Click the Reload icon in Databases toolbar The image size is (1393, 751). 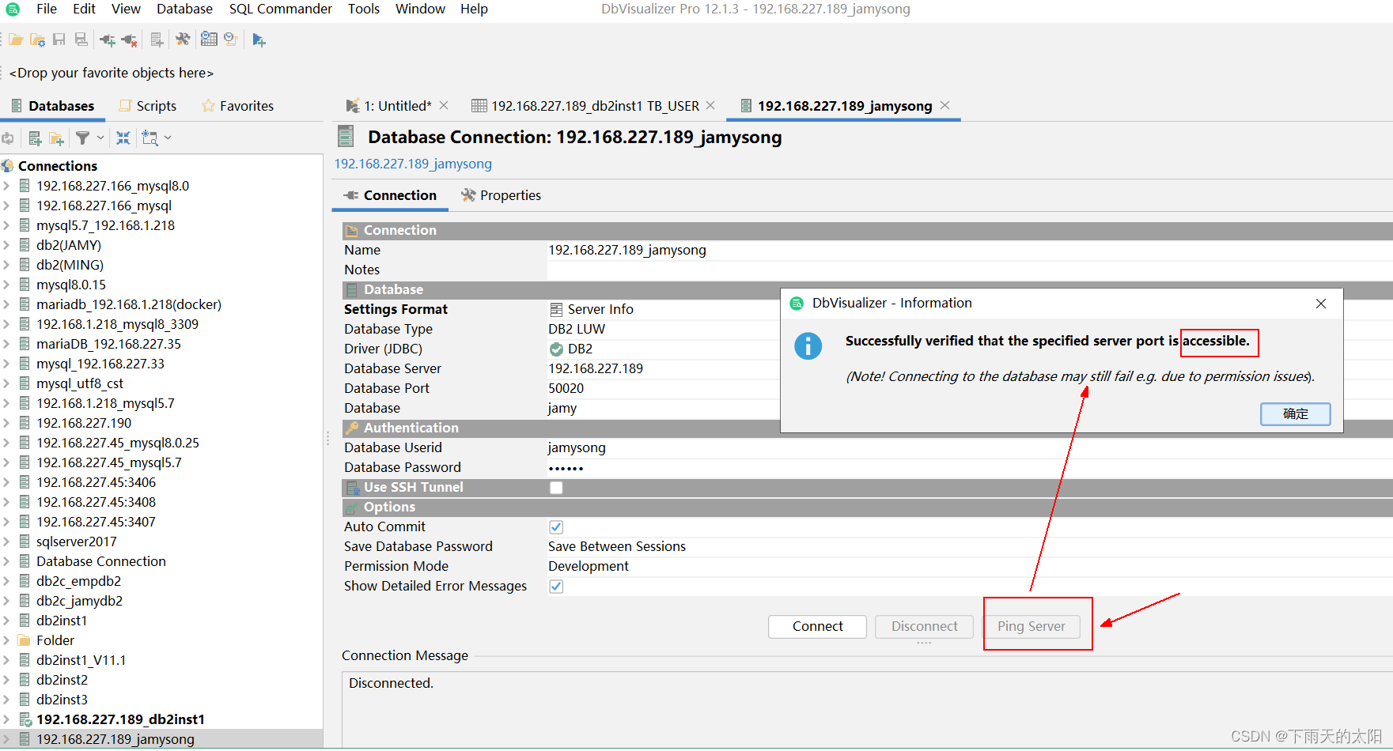coord(8,138)
